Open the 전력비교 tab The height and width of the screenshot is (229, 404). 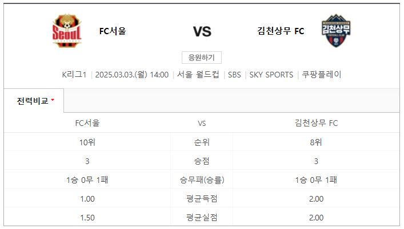click(34, 101)
